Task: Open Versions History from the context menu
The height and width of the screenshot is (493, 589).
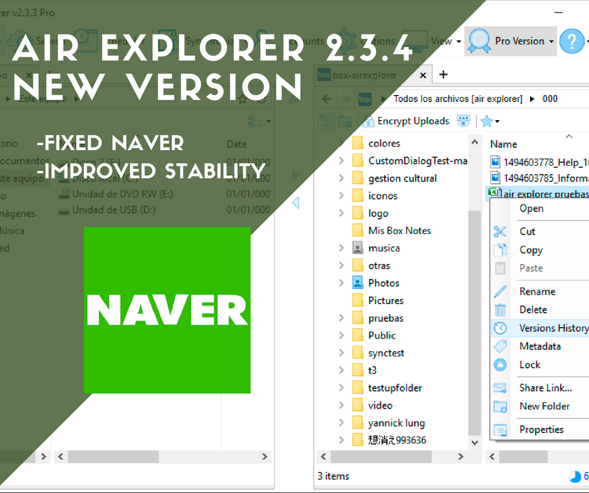Action: pos(540,328)
